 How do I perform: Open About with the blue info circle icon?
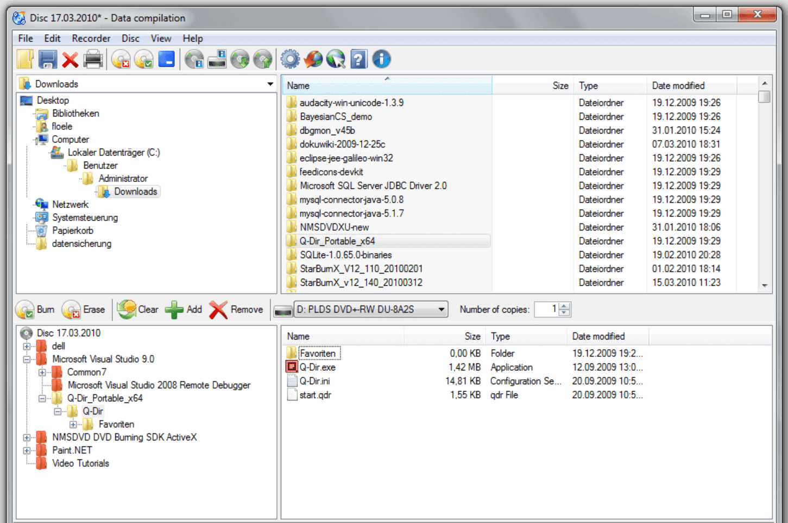[x=382, y=59]
